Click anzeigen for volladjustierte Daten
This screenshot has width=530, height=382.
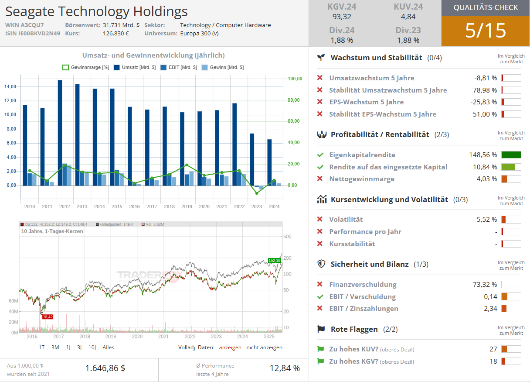(x=230, y=348)
